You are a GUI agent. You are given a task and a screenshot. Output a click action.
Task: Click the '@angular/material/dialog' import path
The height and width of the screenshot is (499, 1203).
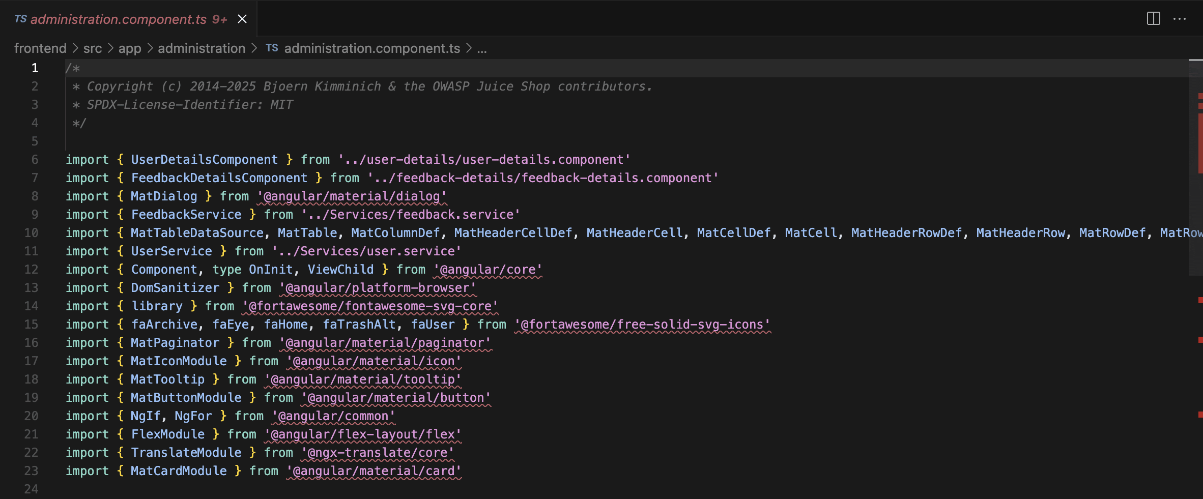click(352, 196)
